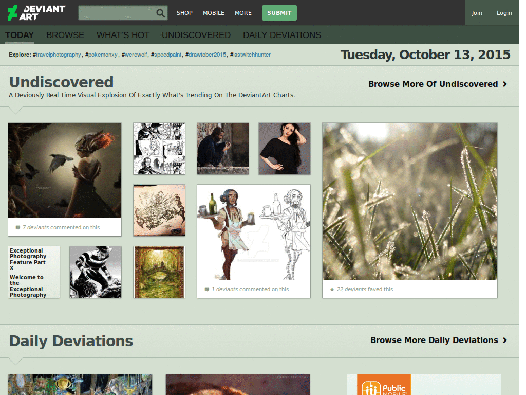This screenshot has height=395, width=526.
Task: Open the striped-sweater figure ink drawing
Action: (95, 272)
